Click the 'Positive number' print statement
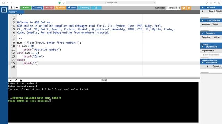Viewport: 222px width, 124px height. coord(42,50)
